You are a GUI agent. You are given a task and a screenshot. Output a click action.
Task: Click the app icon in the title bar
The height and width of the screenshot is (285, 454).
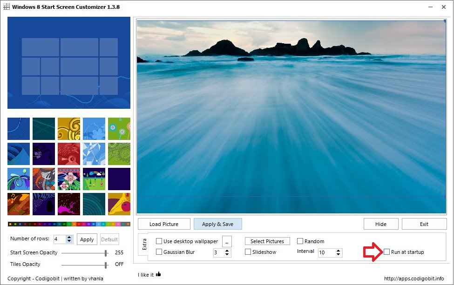pyautogui.click(x=8, y=7)
